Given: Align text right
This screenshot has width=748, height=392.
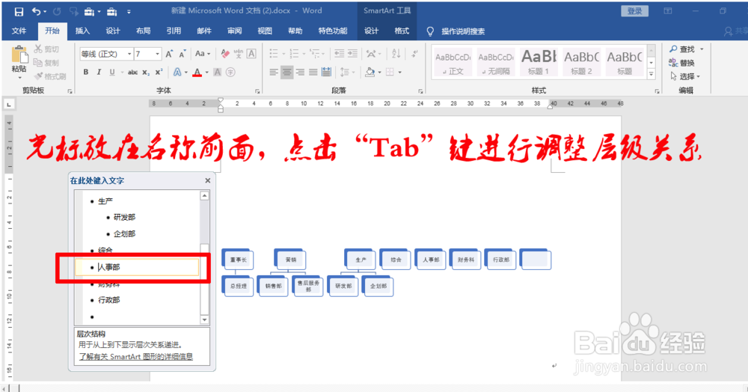Looking at the screenshot, I should pos(300,72).
